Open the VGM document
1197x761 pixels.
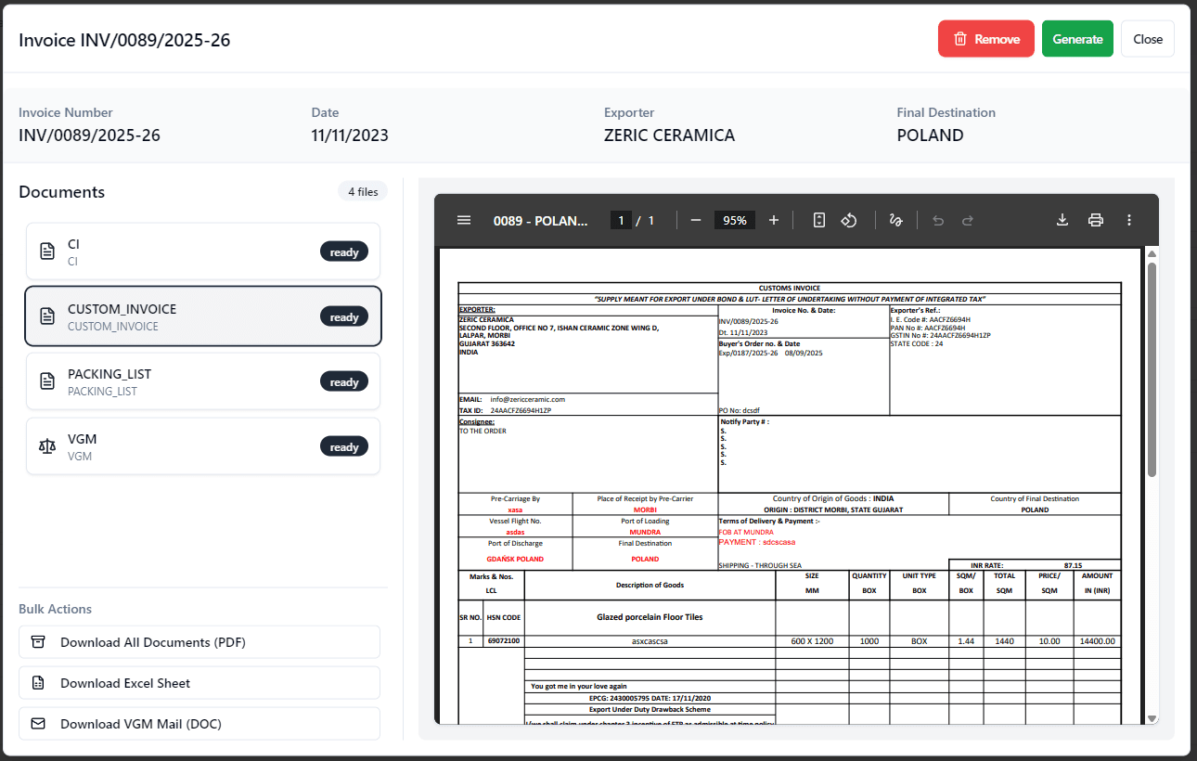click(203, 446)
